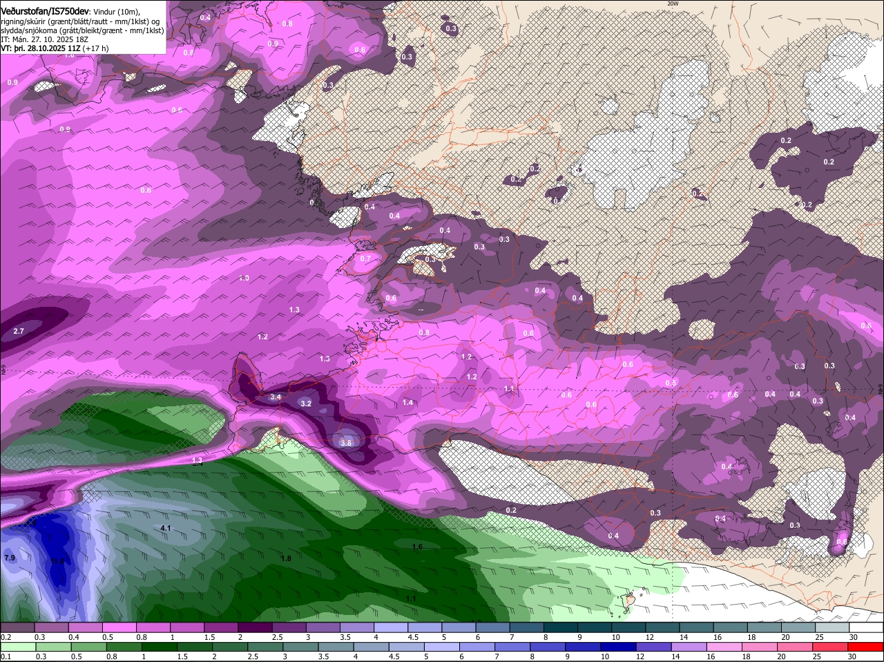This screenshot has width=884, height=662.
Task: Click the 7.9 rainfall value on the map
Action: click(10, 558)
